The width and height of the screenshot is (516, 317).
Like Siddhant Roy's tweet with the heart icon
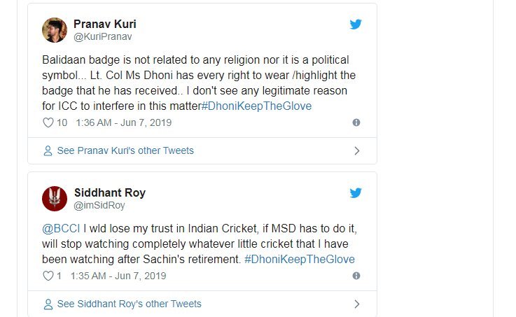[48, 276]
